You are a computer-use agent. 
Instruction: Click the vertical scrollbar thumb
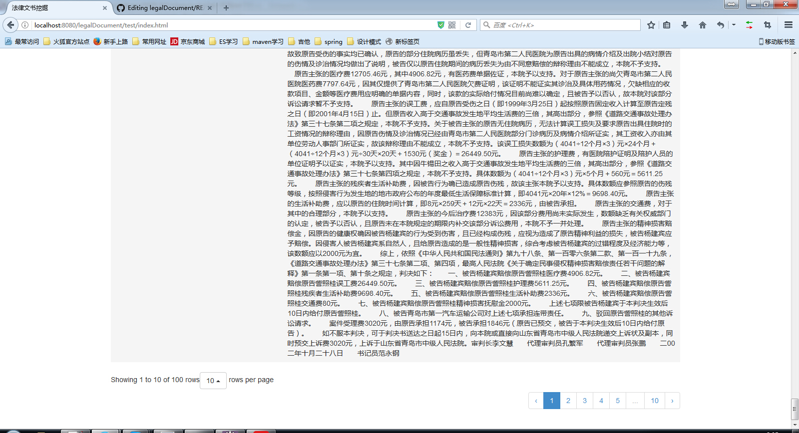795,409
